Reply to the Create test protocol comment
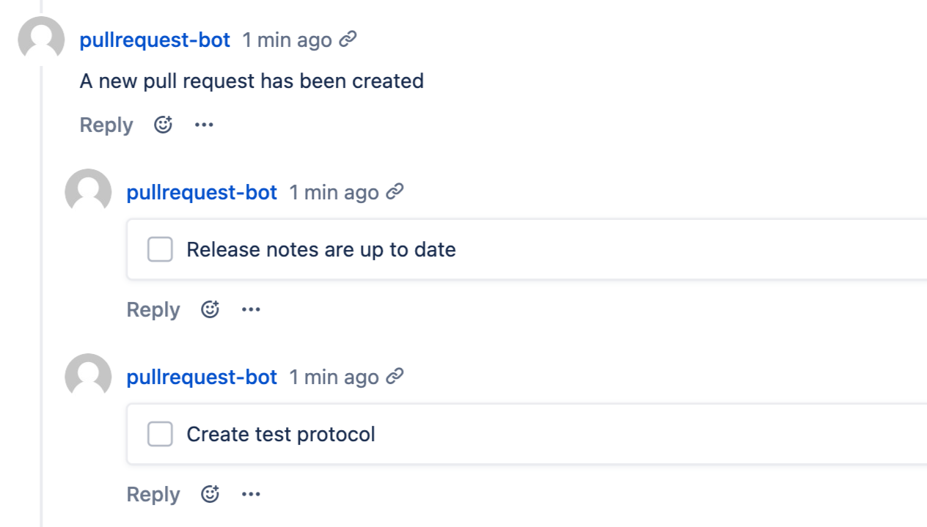Viewport: 927px width, 527px height. pos(153,494)
